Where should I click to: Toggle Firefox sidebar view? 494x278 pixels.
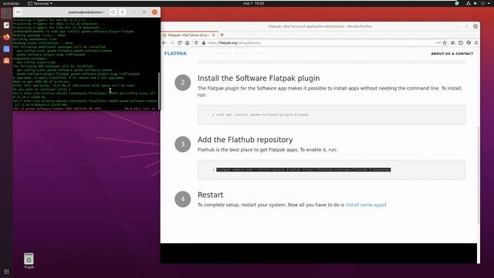(x=461, y=43)
